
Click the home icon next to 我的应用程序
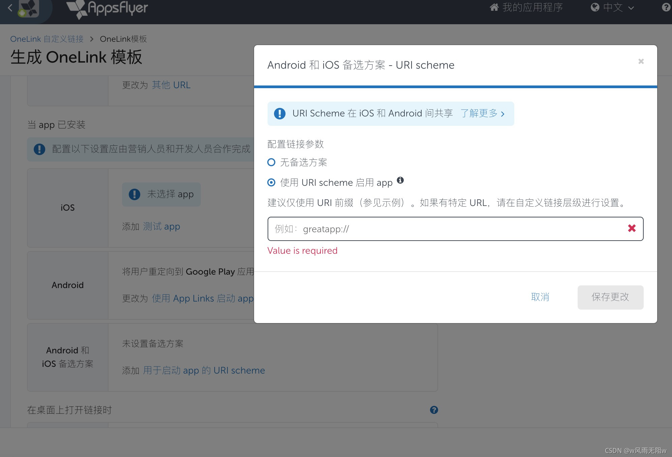[494, 7]
